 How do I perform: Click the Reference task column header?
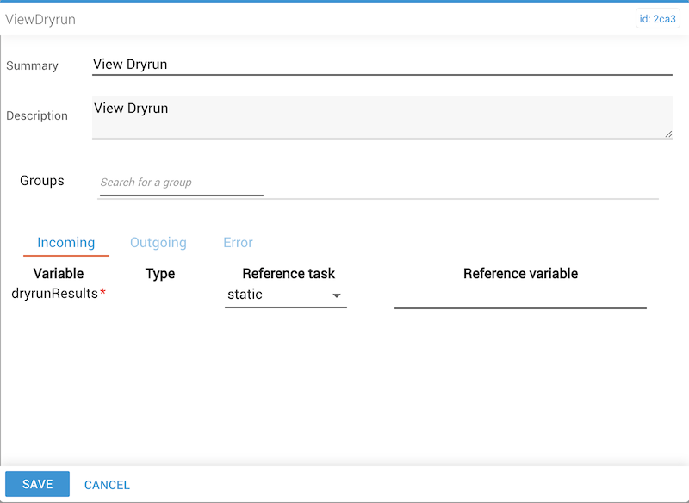(289, 274)
